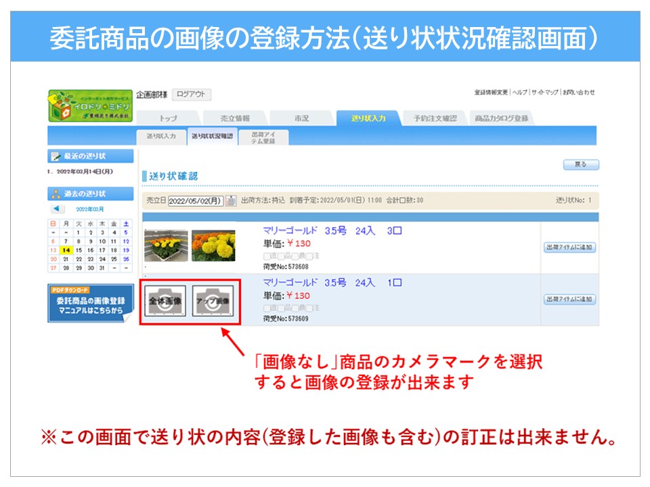The width and height of the screenshot is (650, 487).
Task: Click the 全体画像 camera icon
Action: (x=165, y=301)
